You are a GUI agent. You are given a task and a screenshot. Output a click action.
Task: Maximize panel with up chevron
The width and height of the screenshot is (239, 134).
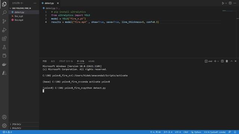click(x=232, y=61)
